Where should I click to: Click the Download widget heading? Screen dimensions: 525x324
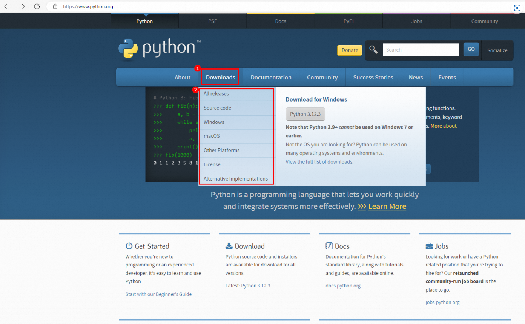[x=250, y=246]
